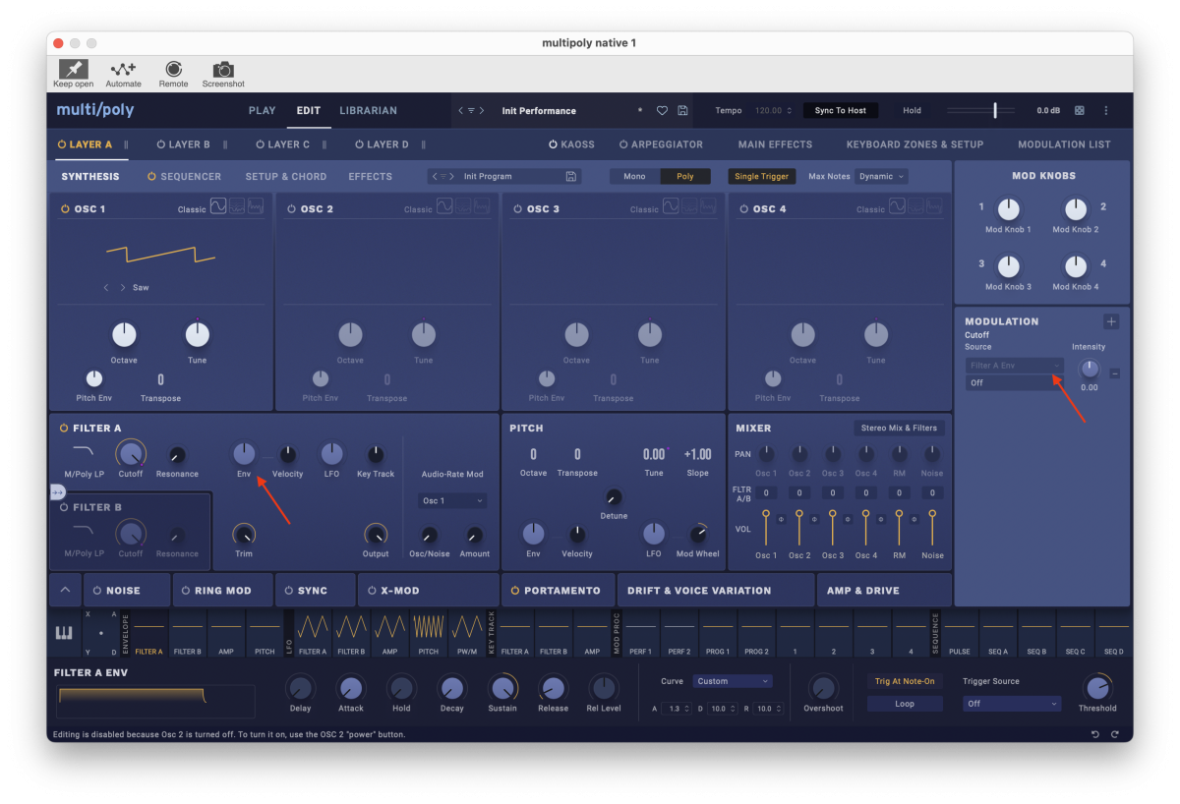Remove the Cutoff modulation with the minus icon
The width and height of the screenshot is (1180, 804).
click(1114, 373)
